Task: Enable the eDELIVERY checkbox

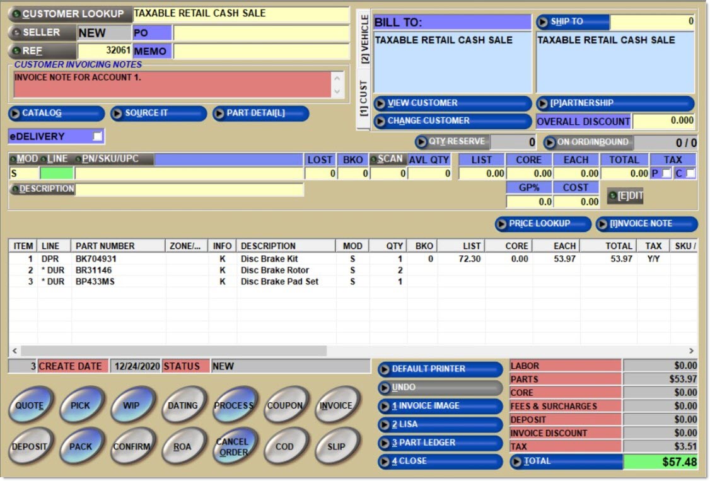Action: (x=97, y=136)
